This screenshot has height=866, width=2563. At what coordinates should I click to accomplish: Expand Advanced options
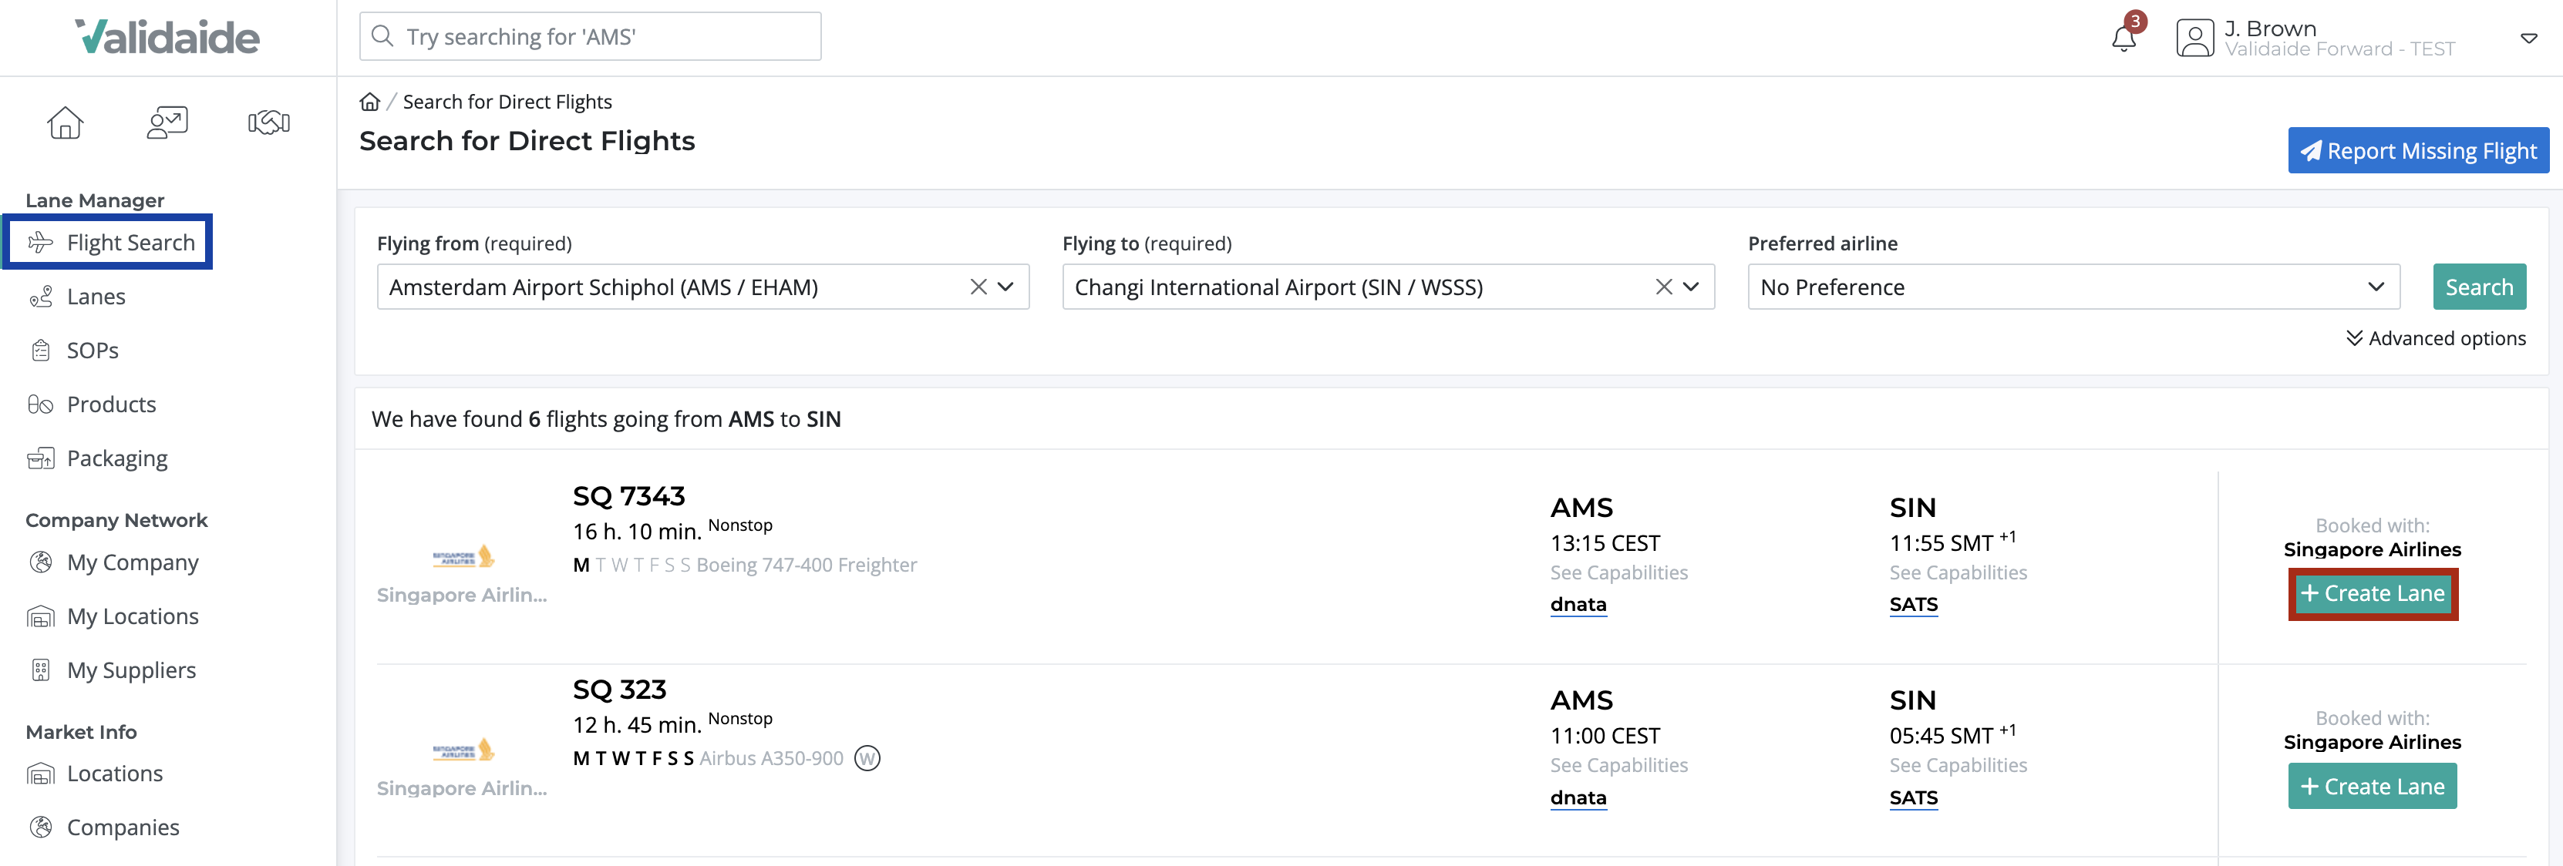point(2435,338)
